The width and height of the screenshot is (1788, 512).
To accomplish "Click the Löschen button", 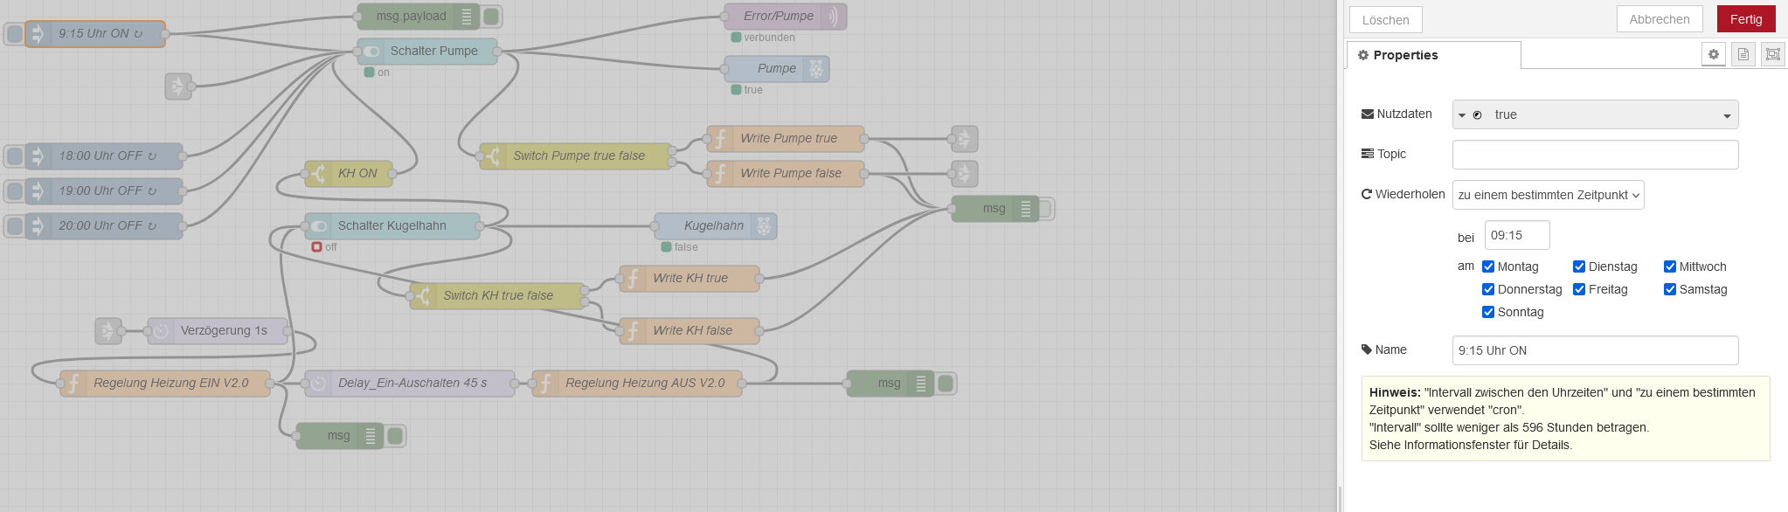I will (1385, 20).
